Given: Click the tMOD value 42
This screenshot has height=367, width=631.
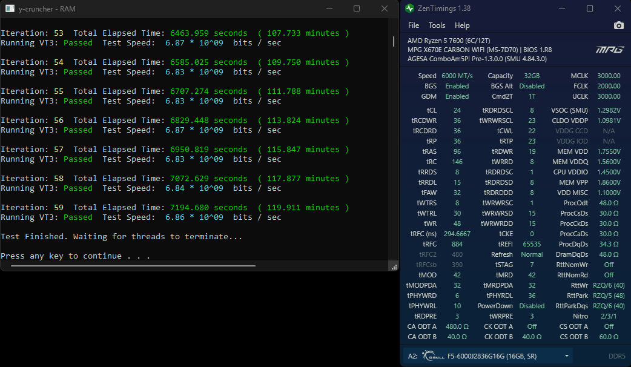Looking at the screenshot, I should [457, 275].
